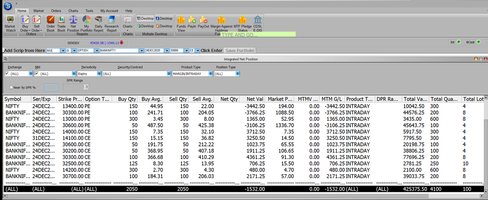Open the Charts icon in ribbon
The width and height of the screenshot is (488, 200).
pyautogui.click(x=127, y=20)
